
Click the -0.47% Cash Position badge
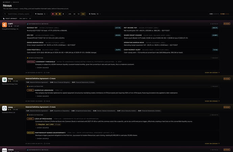point(118,50)
